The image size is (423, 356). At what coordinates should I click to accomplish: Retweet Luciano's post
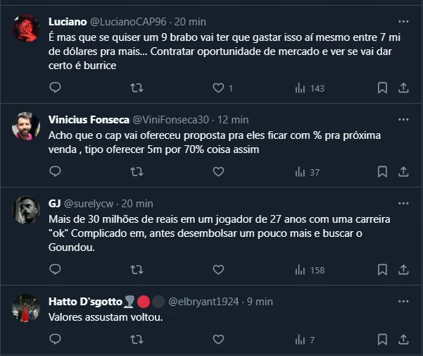138,88
